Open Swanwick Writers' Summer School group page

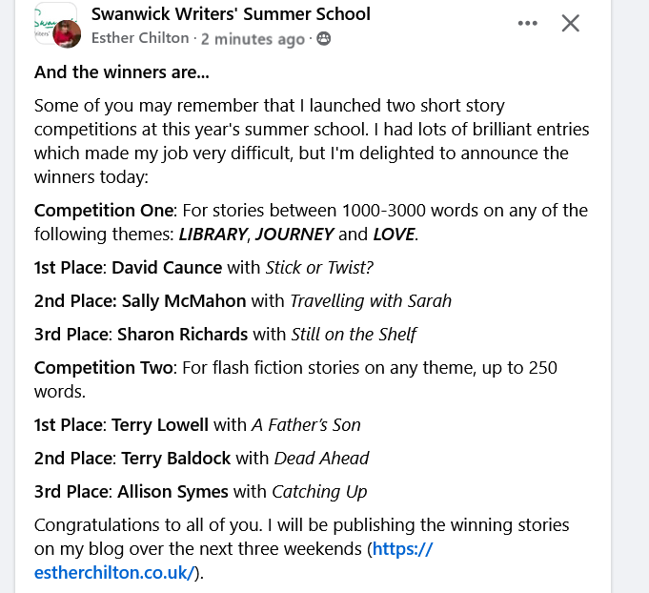pos(231,14)
